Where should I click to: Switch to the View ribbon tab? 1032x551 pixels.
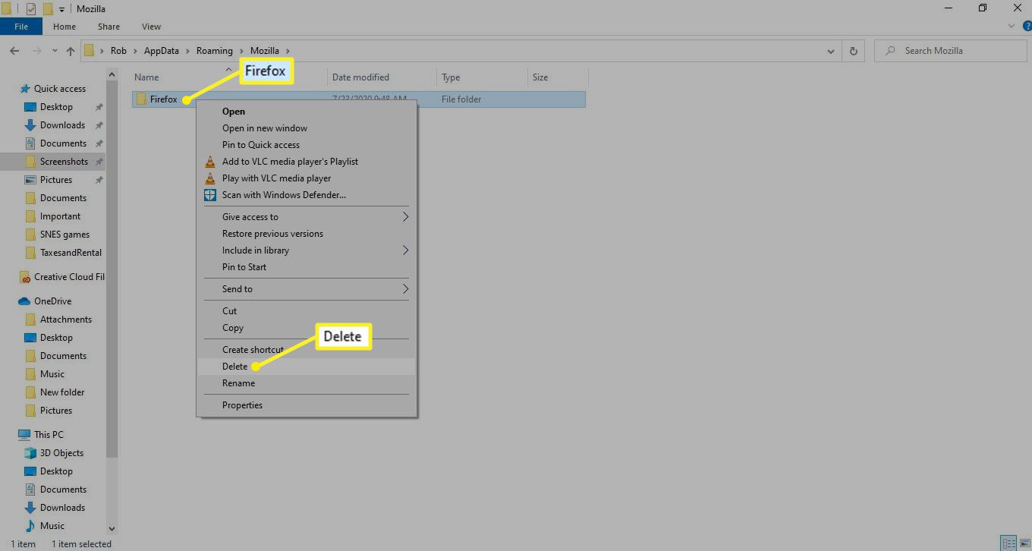pyautogui.click(x=151, y=27)
